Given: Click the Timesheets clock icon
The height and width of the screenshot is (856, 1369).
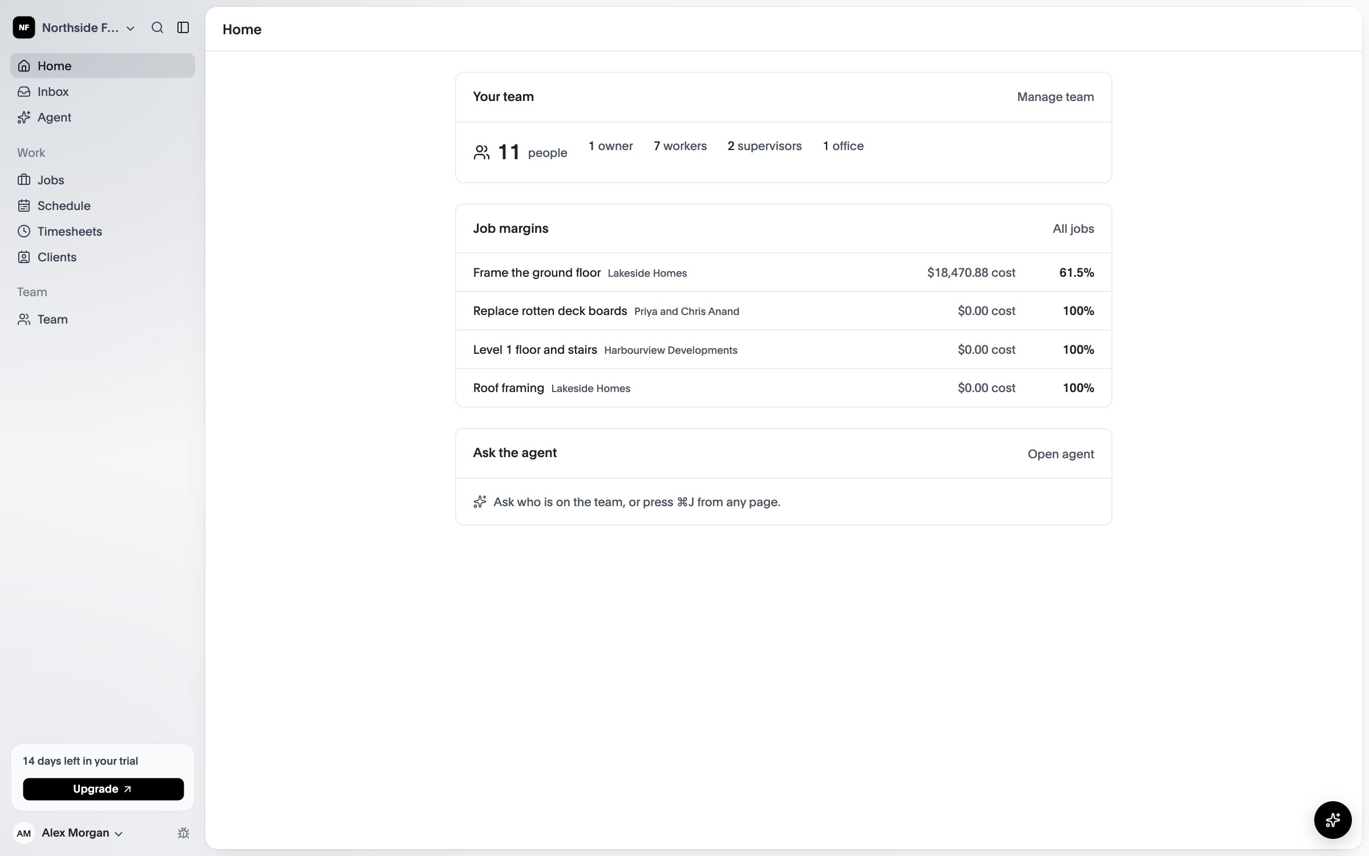Looking at the screenshot, I should tap(24, 231).
